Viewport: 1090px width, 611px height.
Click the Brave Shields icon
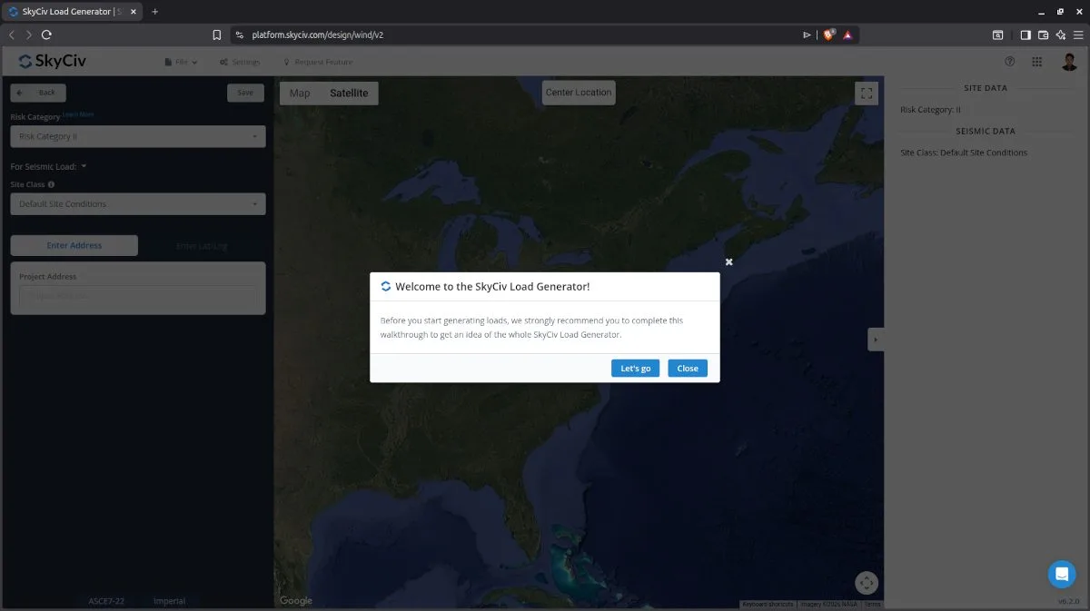[828, 35]
